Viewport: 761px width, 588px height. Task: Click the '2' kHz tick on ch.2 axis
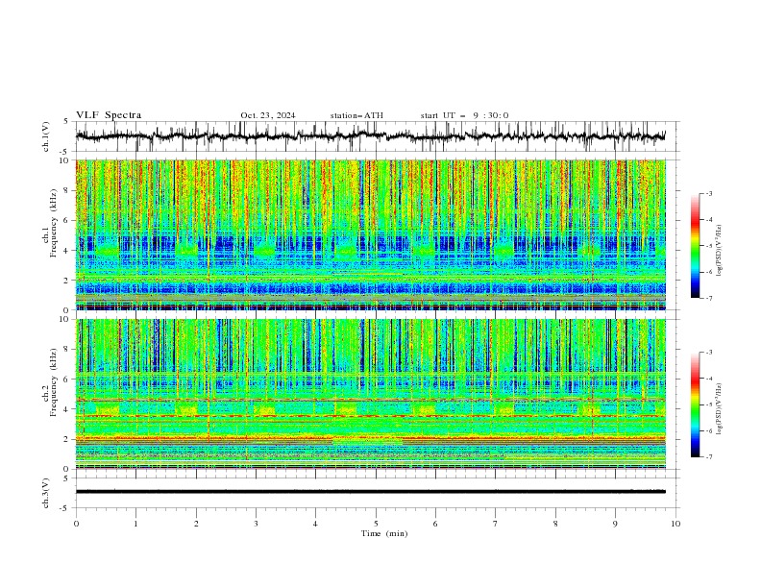[x=67, y=439]
